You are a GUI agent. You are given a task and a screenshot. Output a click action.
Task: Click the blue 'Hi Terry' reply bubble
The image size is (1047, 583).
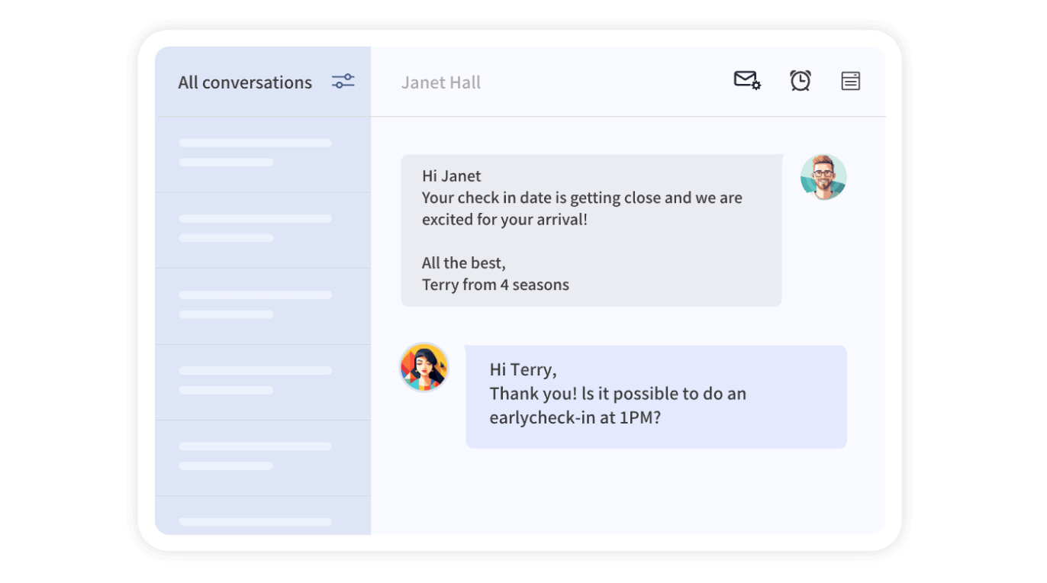tap(656, 397)
